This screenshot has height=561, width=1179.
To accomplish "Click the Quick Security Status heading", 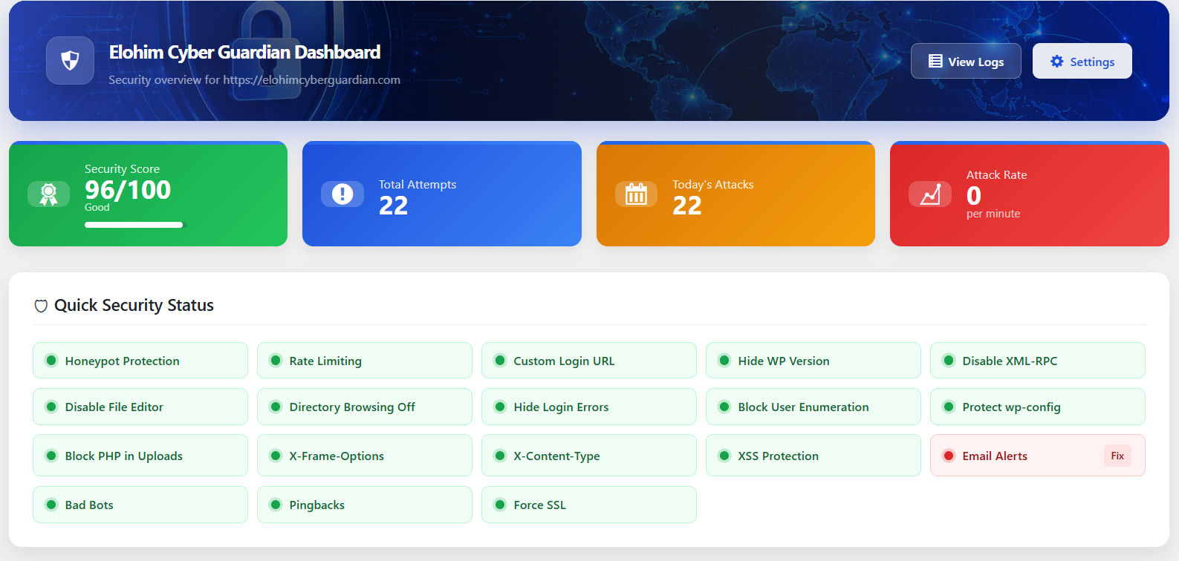I will 134,305.
